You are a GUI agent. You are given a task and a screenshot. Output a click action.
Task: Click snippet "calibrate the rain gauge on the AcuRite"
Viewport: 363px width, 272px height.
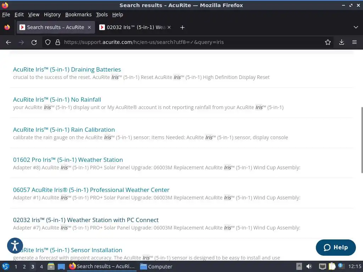click(58, 137)
